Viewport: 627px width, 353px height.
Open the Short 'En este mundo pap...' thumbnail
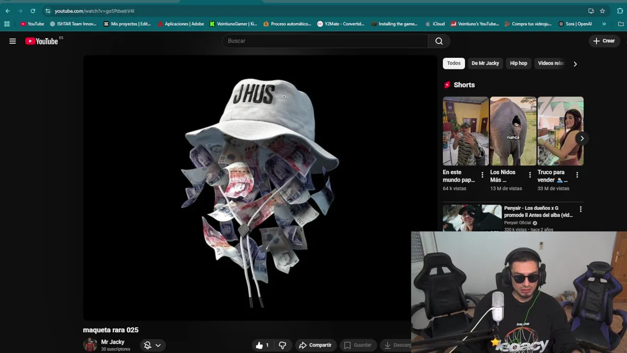pos(466,131)
